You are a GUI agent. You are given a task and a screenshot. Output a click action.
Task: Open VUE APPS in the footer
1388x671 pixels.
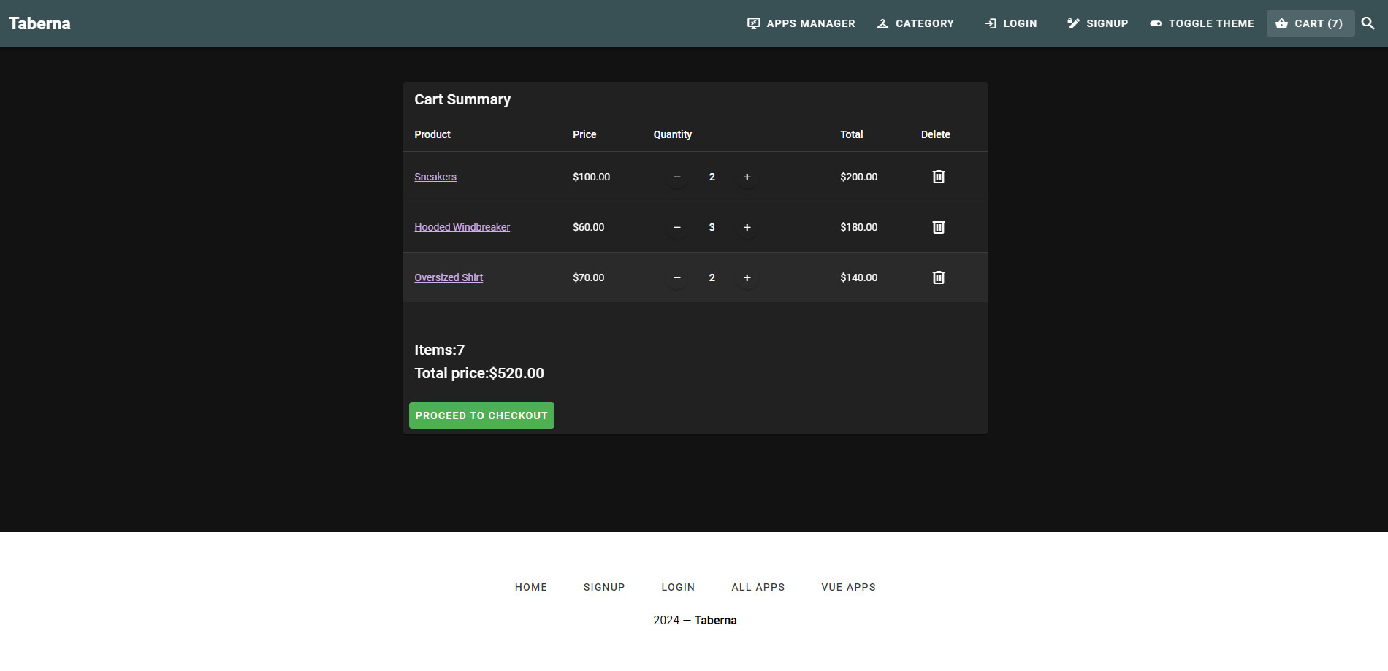coord(848,586)
